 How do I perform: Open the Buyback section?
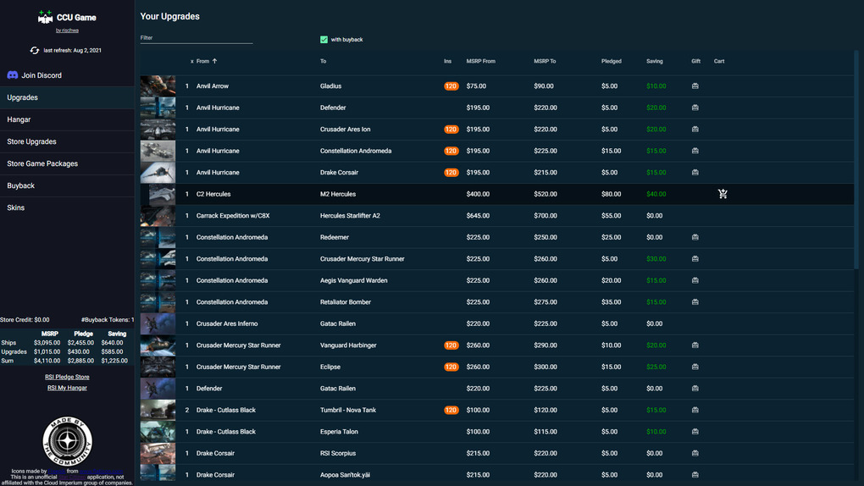21,185
